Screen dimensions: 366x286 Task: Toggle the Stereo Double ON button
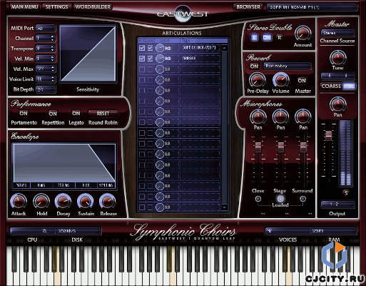coord(267,37)
